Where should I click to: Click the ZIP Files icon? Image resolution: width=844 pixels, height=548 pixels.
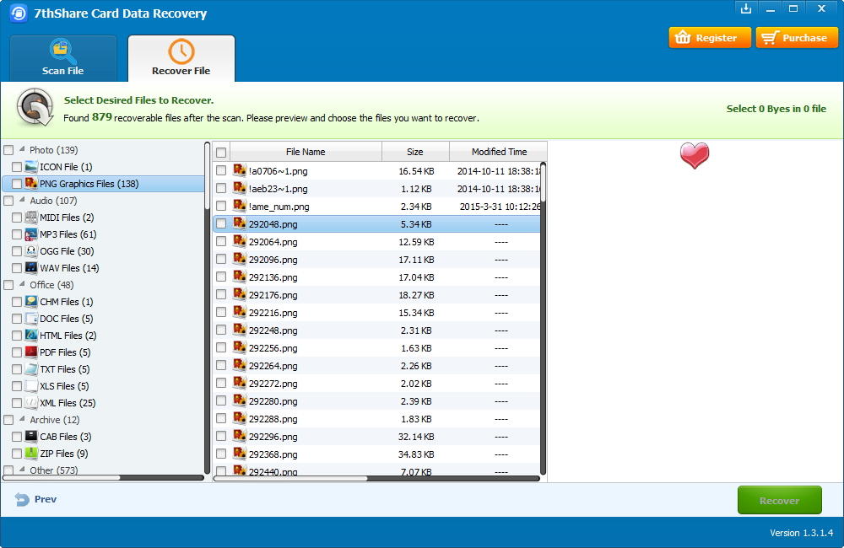pyautogui.click(x=31, y=454)
